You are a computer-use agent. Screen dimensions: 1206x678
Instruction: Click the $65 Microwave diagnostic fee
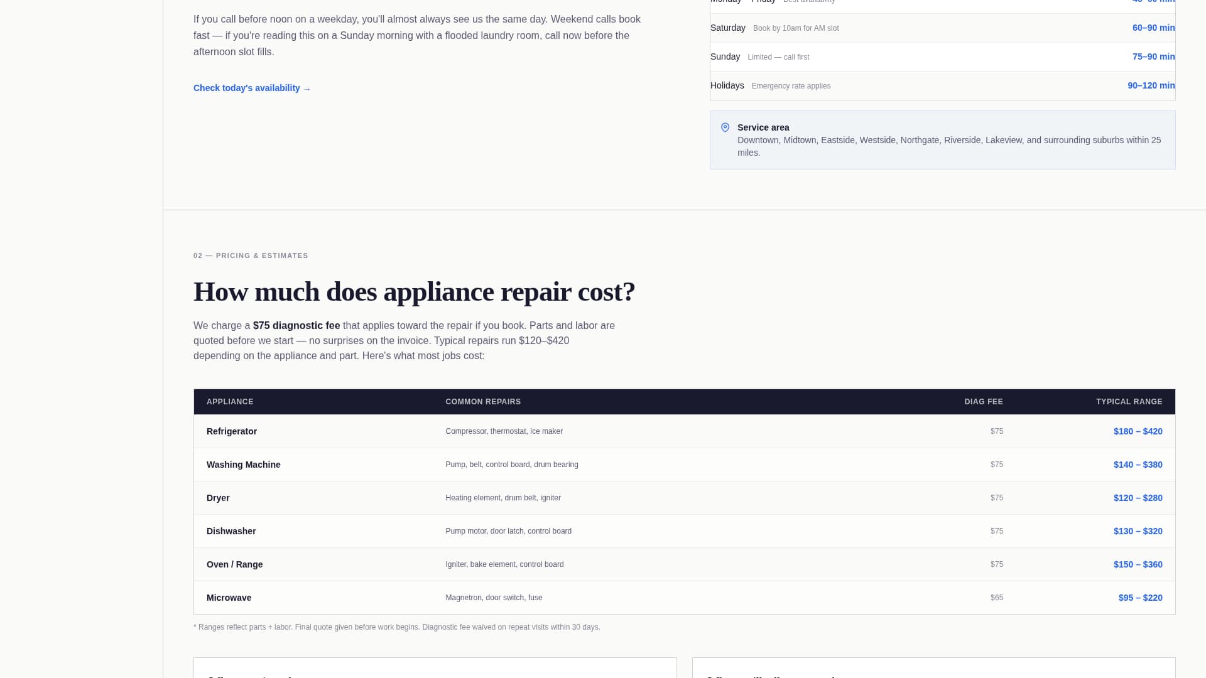click(997, 598)
